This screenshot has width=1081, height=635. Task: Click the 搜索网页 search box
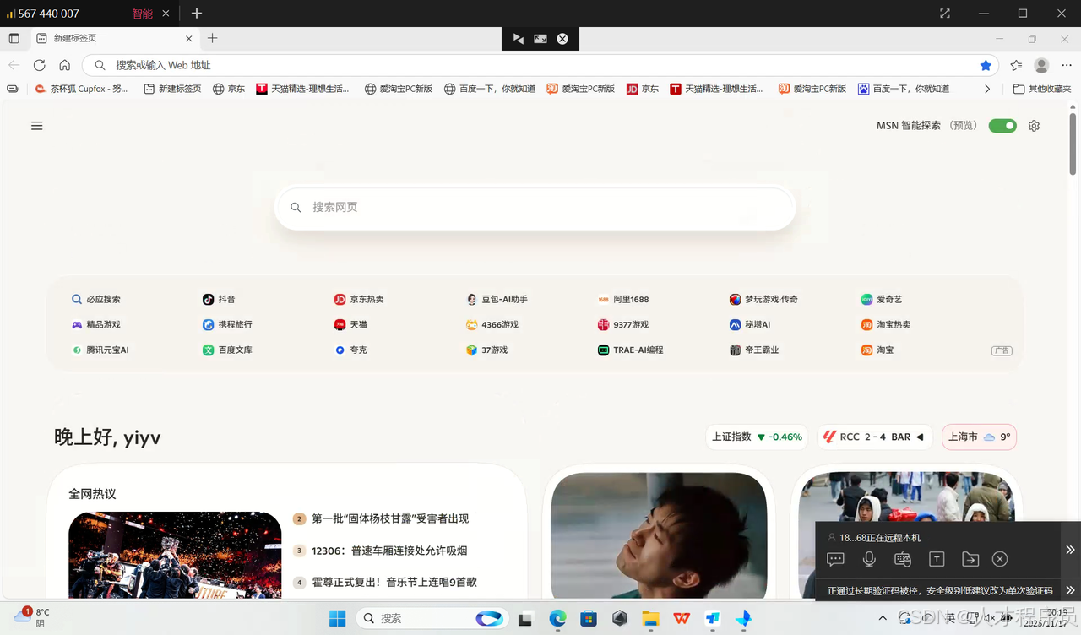pos(535,207)
